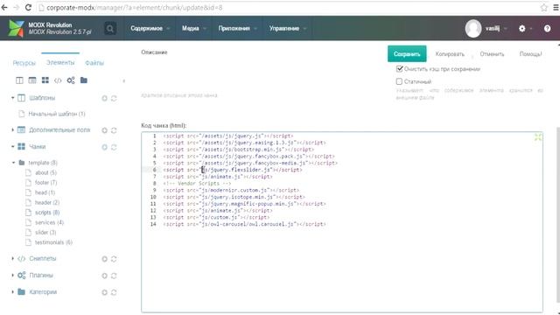This screenshot has width=560, height=315.
Task: Open the slider (3) chunk
Action: pos(45,233)
